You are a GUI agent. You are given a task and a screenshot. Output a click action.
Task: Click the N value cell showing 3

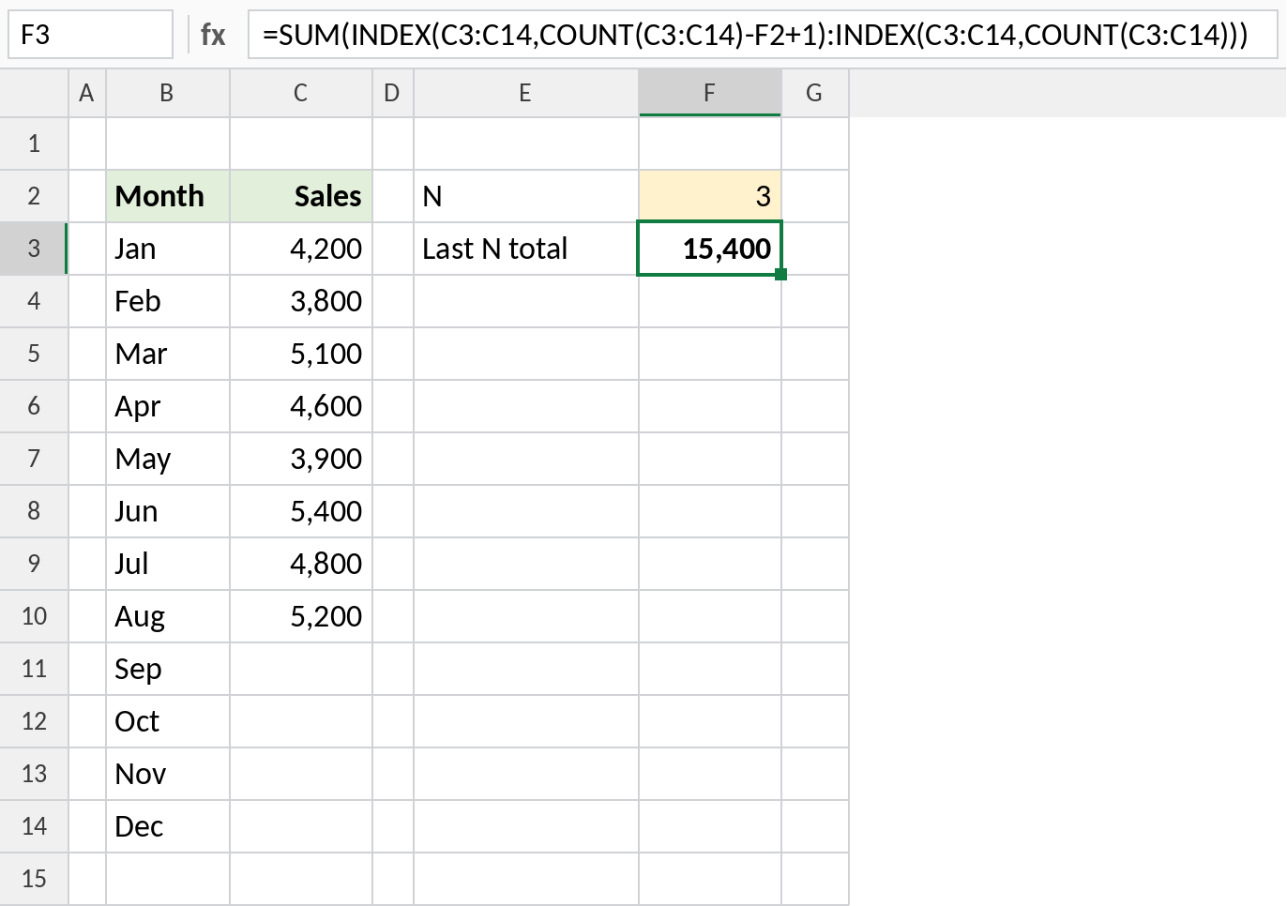pos(710,196)
